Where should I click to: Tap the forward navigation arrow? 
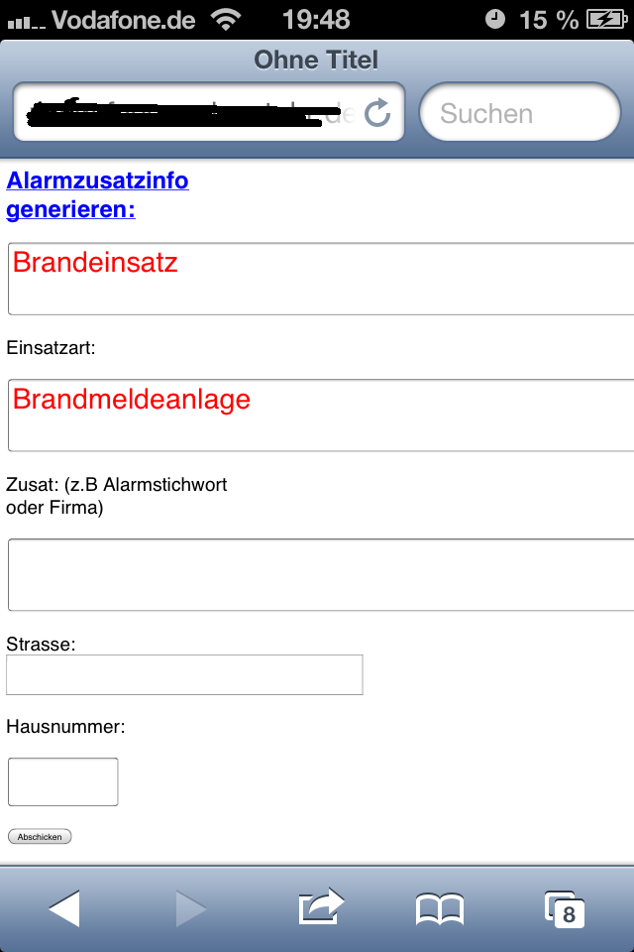[x=190, y=907]
